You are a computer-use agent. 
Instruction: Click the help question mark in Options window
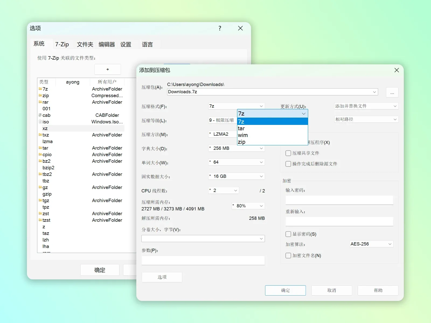click(x=220, y=28)
